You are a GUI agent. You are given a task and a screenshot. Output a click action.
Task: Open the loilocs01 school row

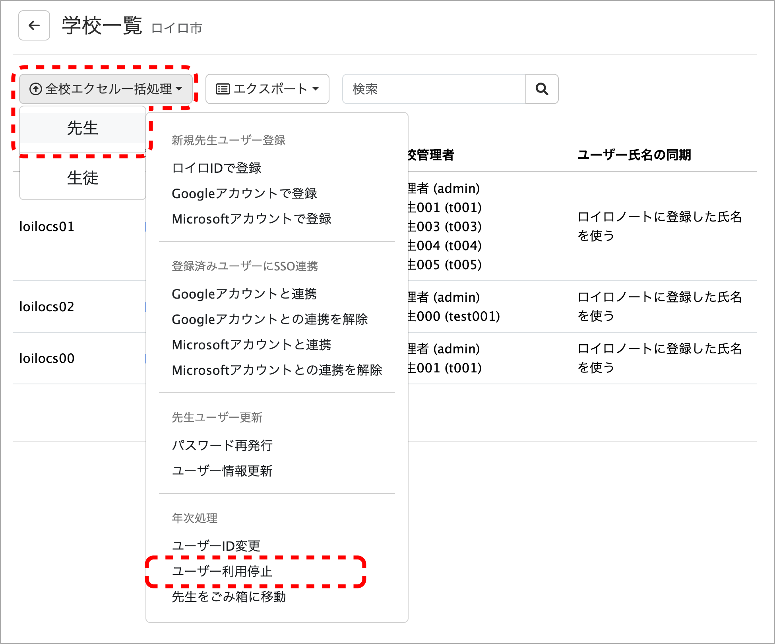pos(47,226)
